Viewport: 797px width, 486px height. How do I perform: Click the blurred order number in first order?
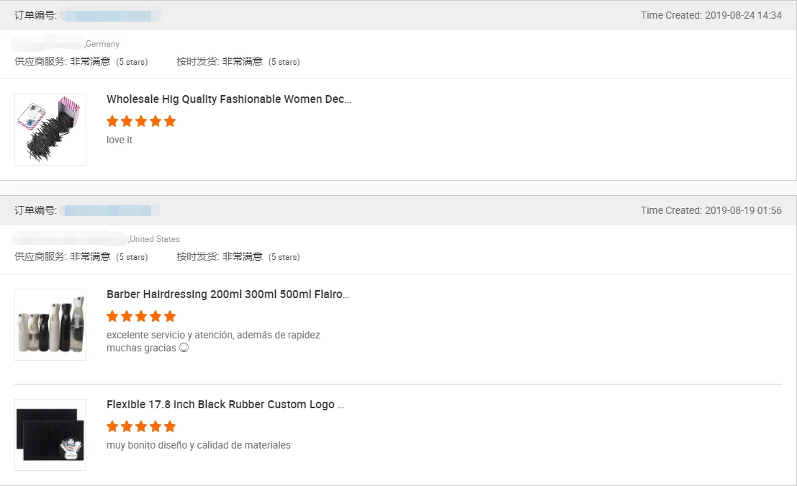[108, 15]
